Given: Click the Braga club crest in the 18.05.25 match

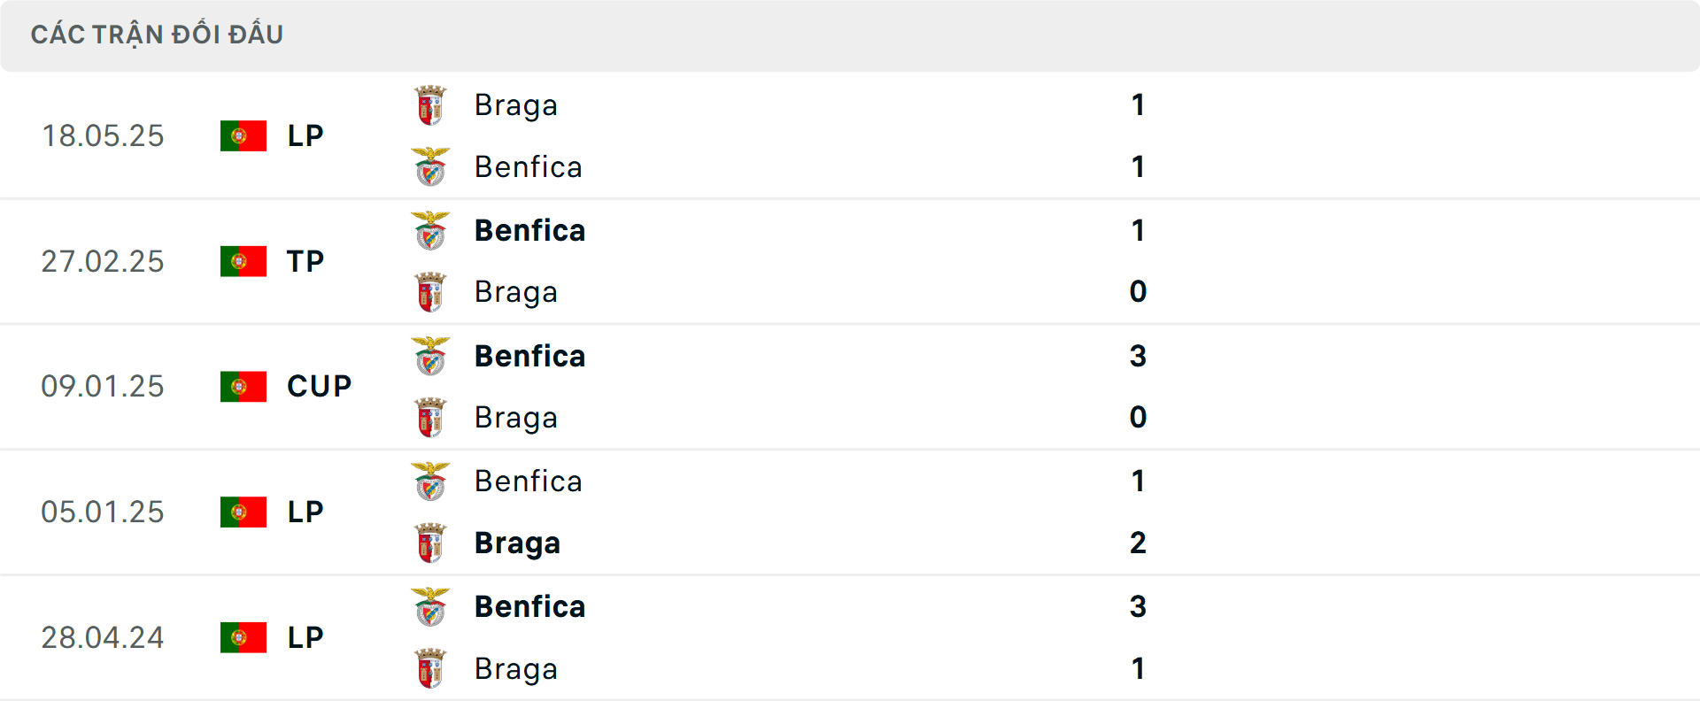Looking at the screenshot, I should 430,104.
